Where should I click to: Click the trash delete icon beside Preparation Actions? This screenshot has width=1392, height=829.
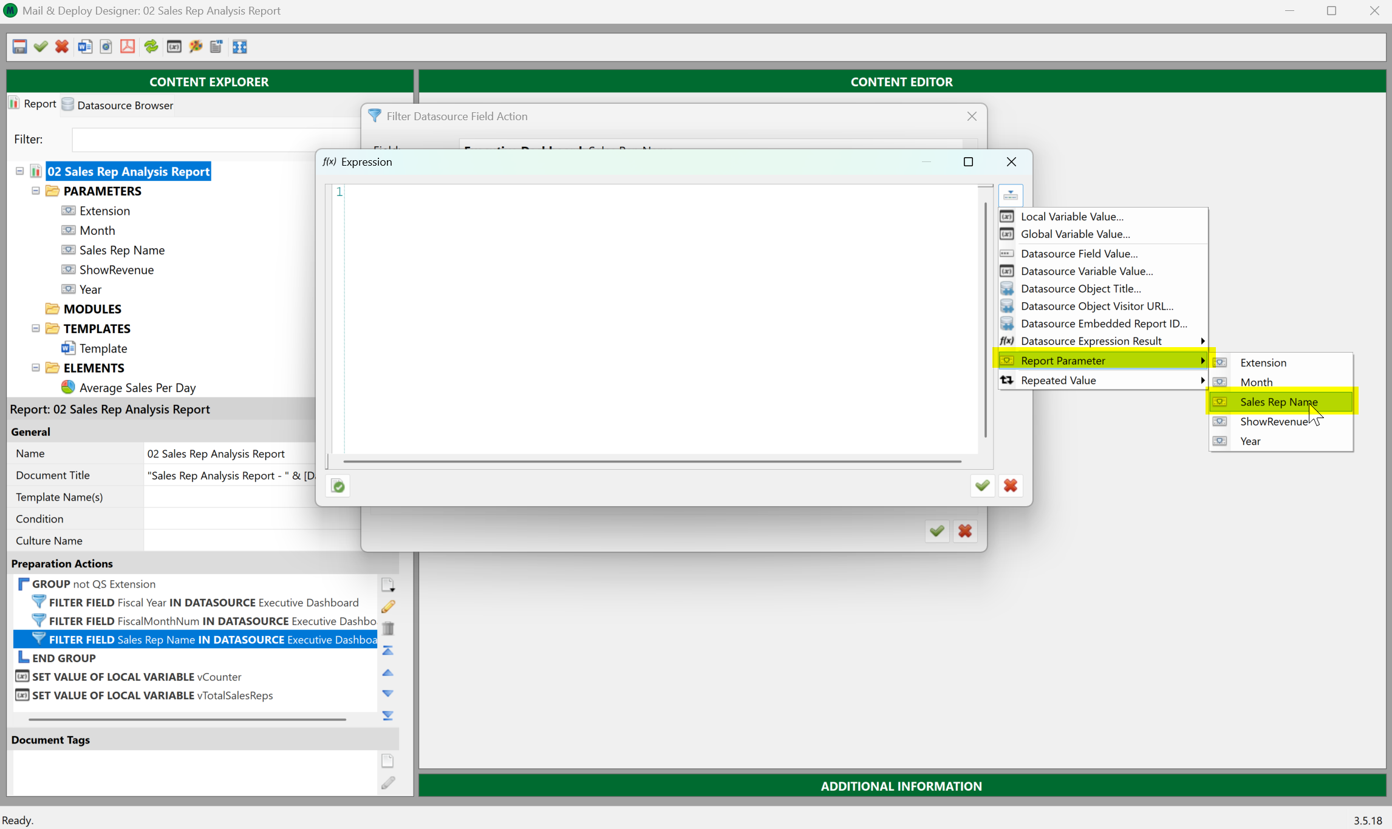(x=388, y=628)
